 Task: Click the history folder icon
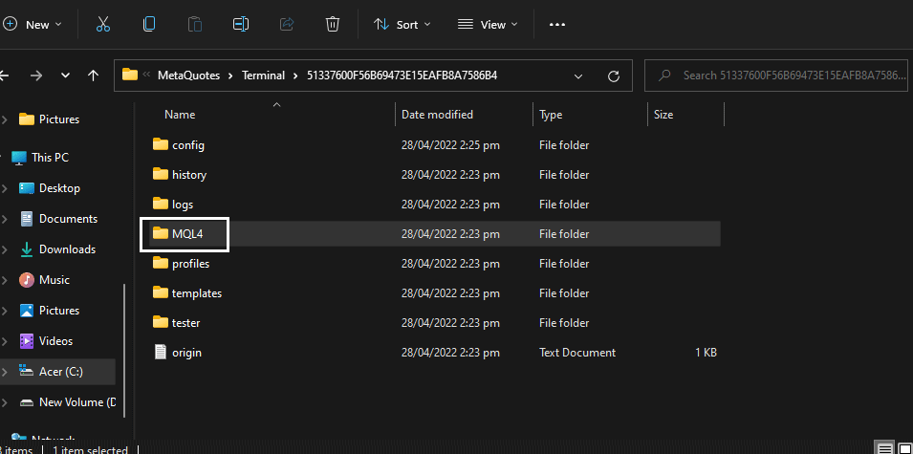click(x=160, y=174)
